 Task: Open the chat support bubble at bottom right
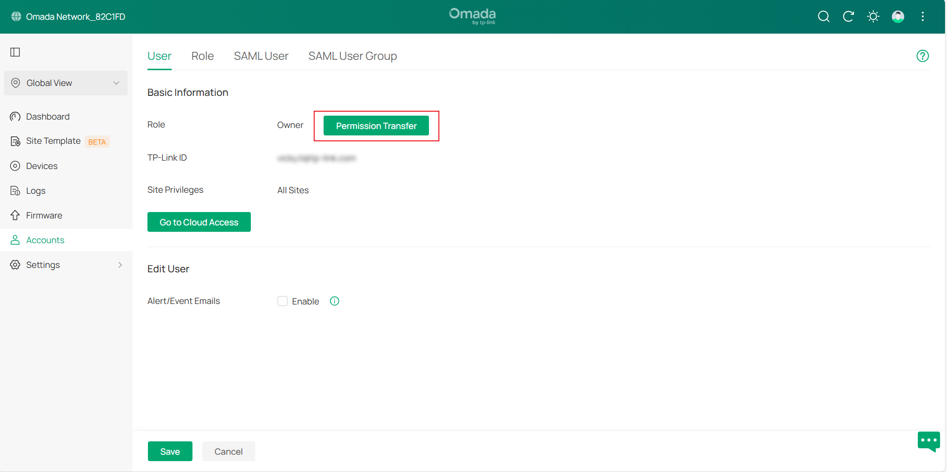(928, 441)
